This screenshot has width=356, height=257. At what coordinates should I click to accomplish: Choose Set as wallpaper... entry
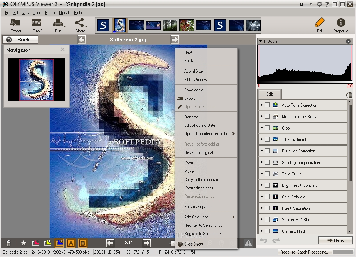207,207
